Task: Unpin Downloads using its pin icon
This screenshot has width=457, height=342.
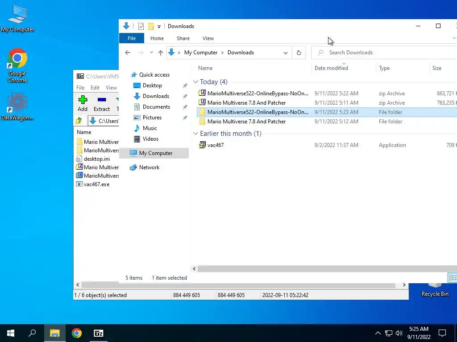Action: pyautogui.click(x=185, y=97)
